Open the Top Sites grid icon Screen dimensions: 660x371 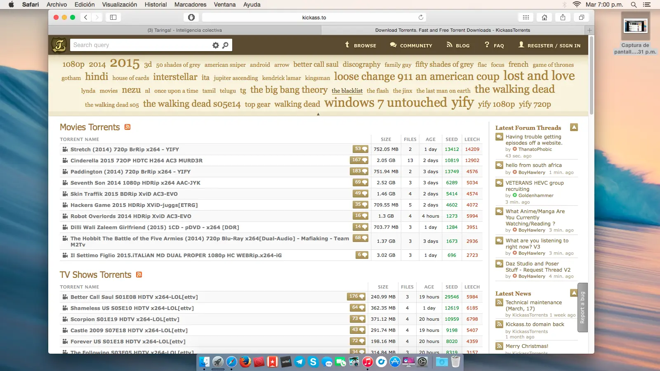(x=526, y=17)
